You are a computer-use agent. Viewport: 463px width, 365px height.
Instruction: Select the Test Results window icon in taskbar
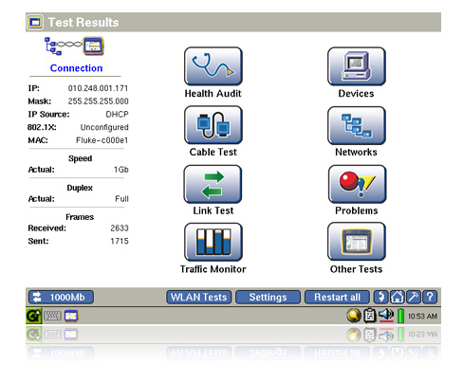tap(71, 316)
